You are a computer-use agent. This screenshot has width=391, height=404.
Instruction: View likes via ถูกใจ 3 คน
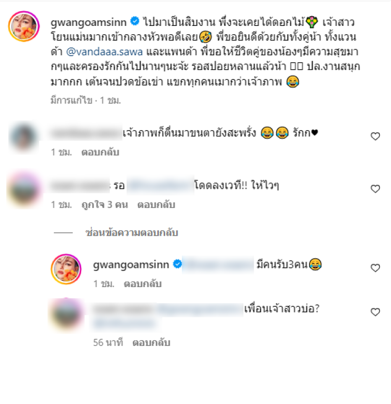(105, 204)
